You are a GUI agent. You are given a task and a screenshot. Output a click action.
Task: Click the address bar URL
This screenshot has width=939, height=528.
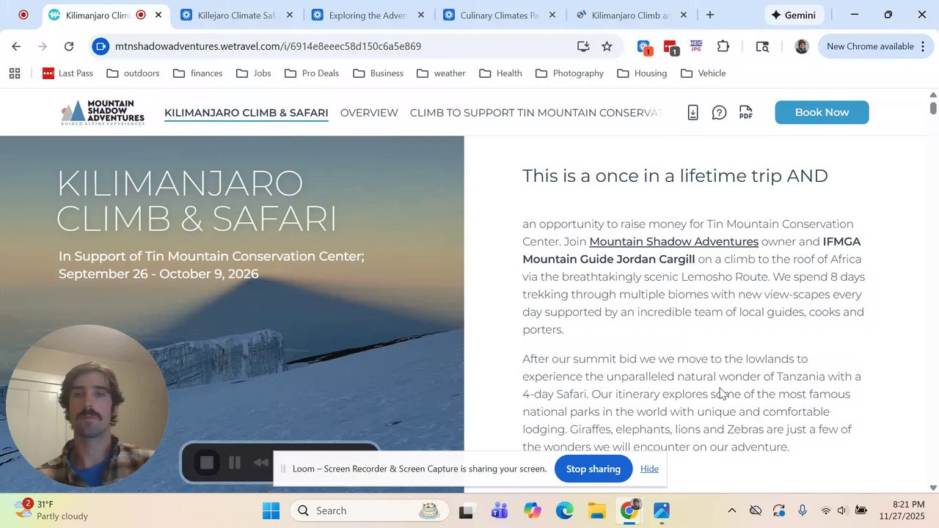[268, 46]
